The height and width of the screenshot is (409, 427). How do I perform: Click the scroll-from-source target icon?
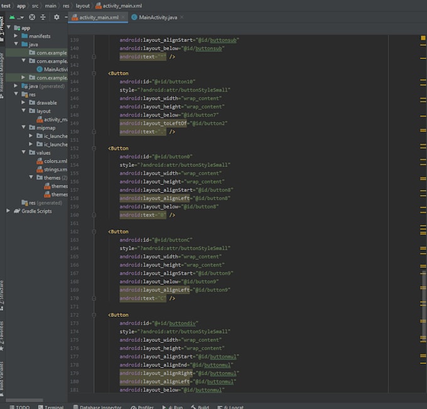[32, 18]
